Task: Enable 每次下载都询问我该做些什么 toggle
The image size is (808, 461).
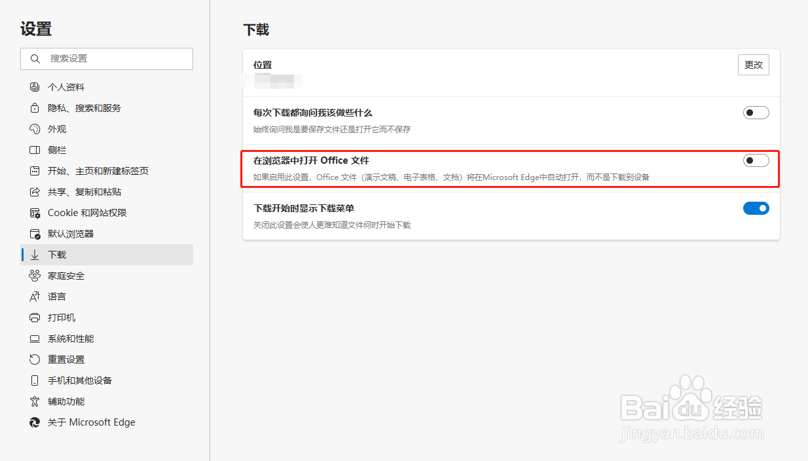Action: pyautogui.click(x=756, y=113)
